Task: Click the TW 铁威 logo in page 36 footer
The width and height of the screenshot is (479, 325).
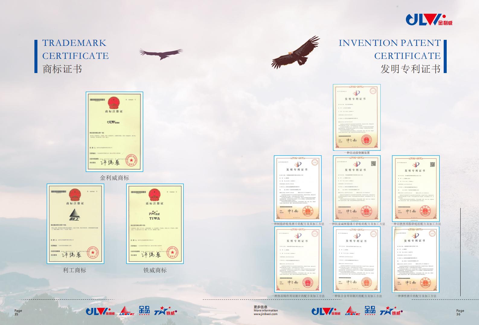Action: point(391,311)
